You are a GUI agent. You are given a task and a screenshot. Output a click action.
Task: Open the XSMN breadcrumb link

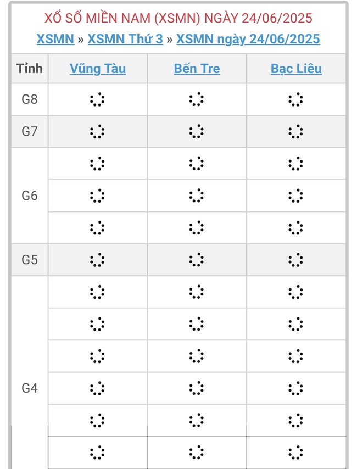point(55,39)
